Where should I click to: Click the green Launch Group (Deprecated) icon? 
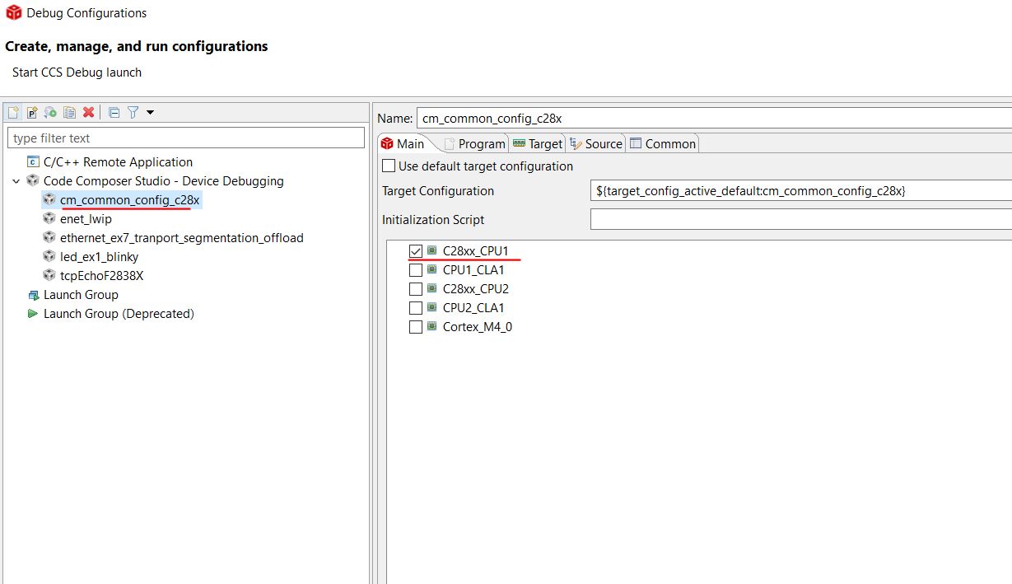click(x=33, y=314)
